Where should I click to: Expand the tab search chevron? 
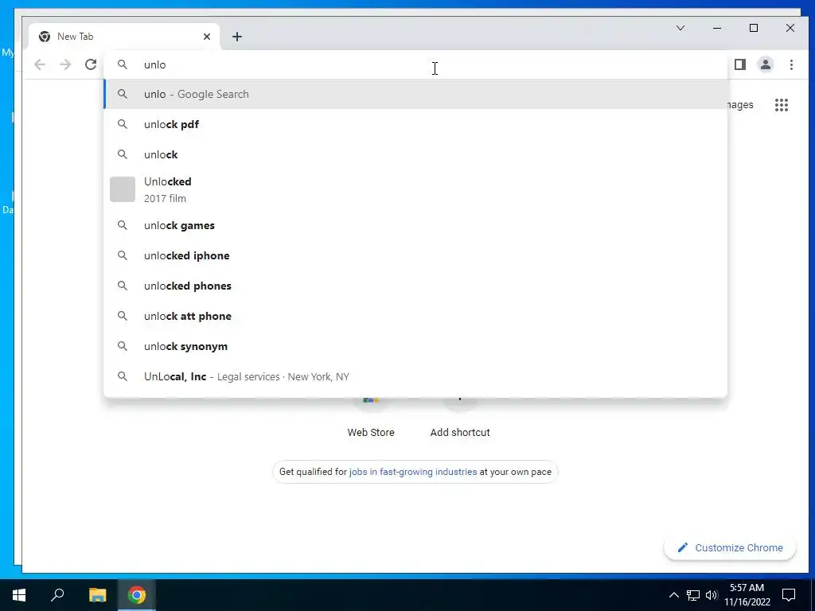coord(680,28)
